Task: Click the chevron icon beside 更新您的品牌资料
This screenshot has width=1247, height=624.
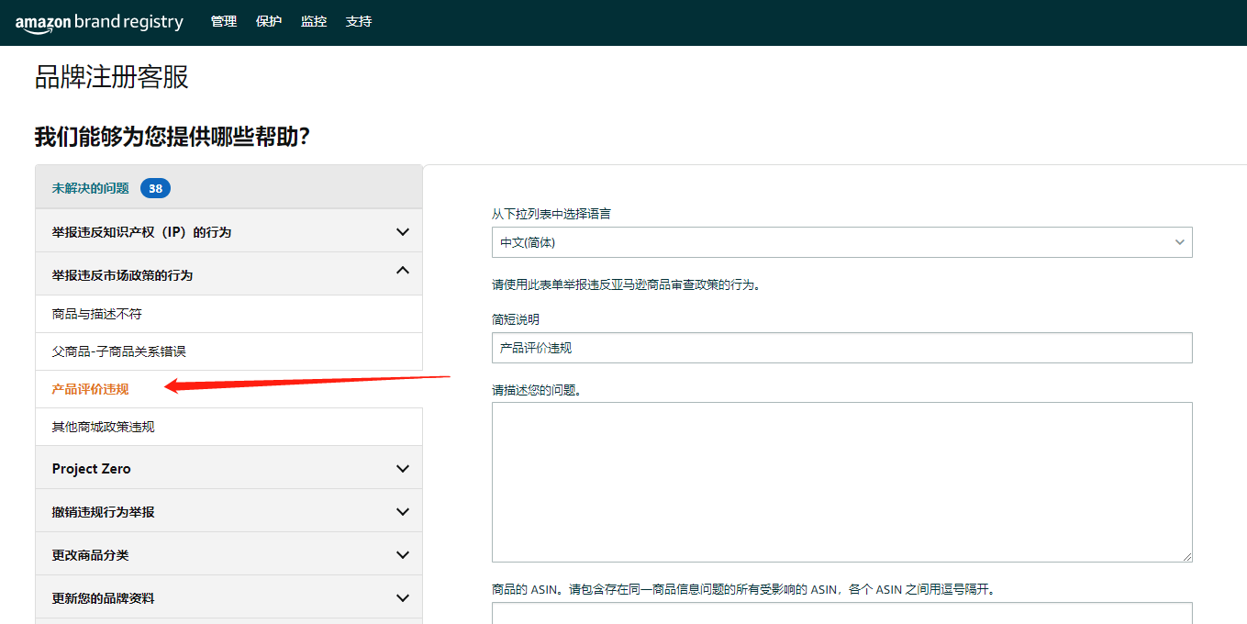Action: (402, 598)
